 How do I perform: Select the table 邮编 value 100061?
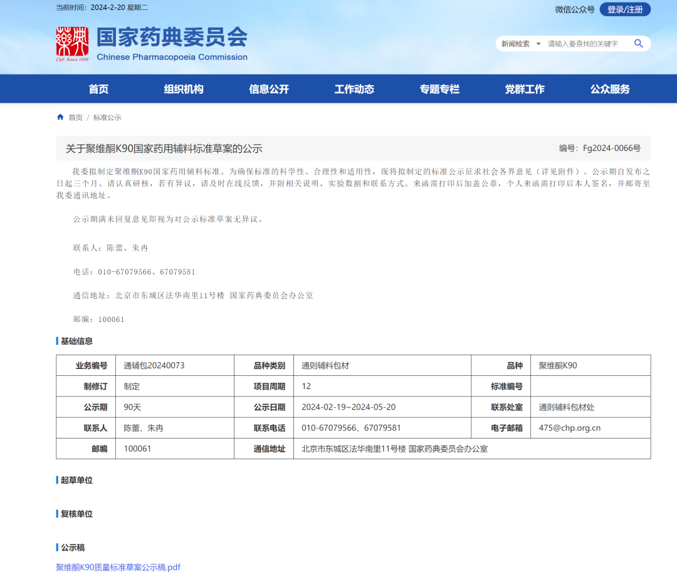tap(137, 449)
